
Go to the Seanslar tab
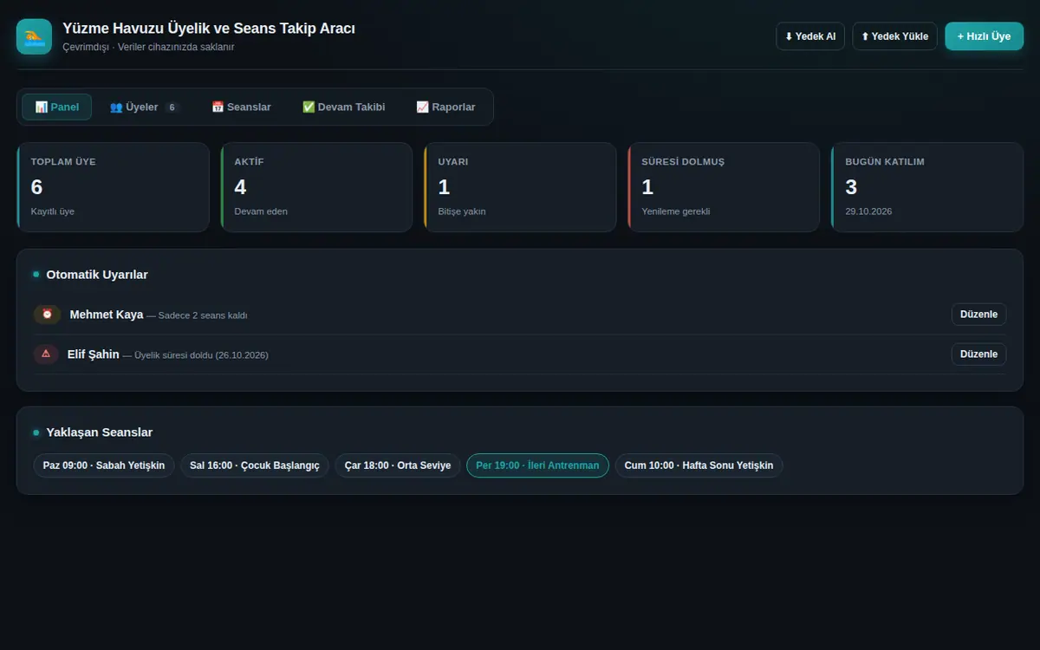(x=241, y=107)
